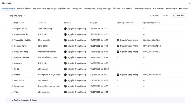The width and height of the screenshot is (193, 105).
Task: Open the Lý do field name
Action: 17,69
